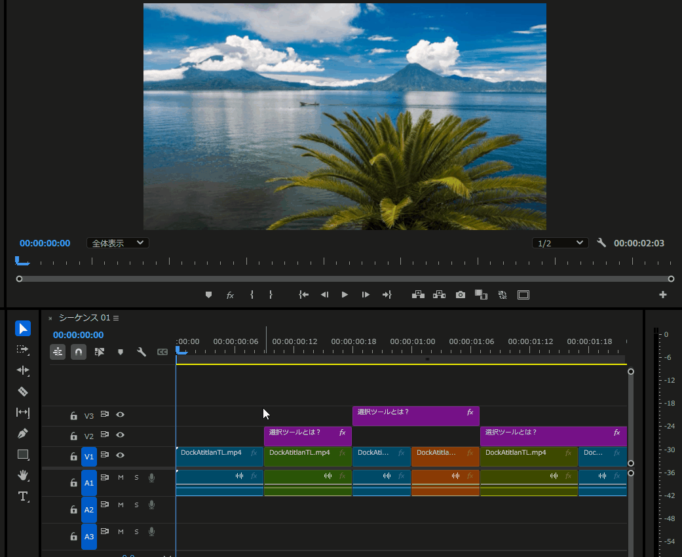Open the zoom level 全体表示 dropdown
This screenshot has height=557, width=682.
118,243
